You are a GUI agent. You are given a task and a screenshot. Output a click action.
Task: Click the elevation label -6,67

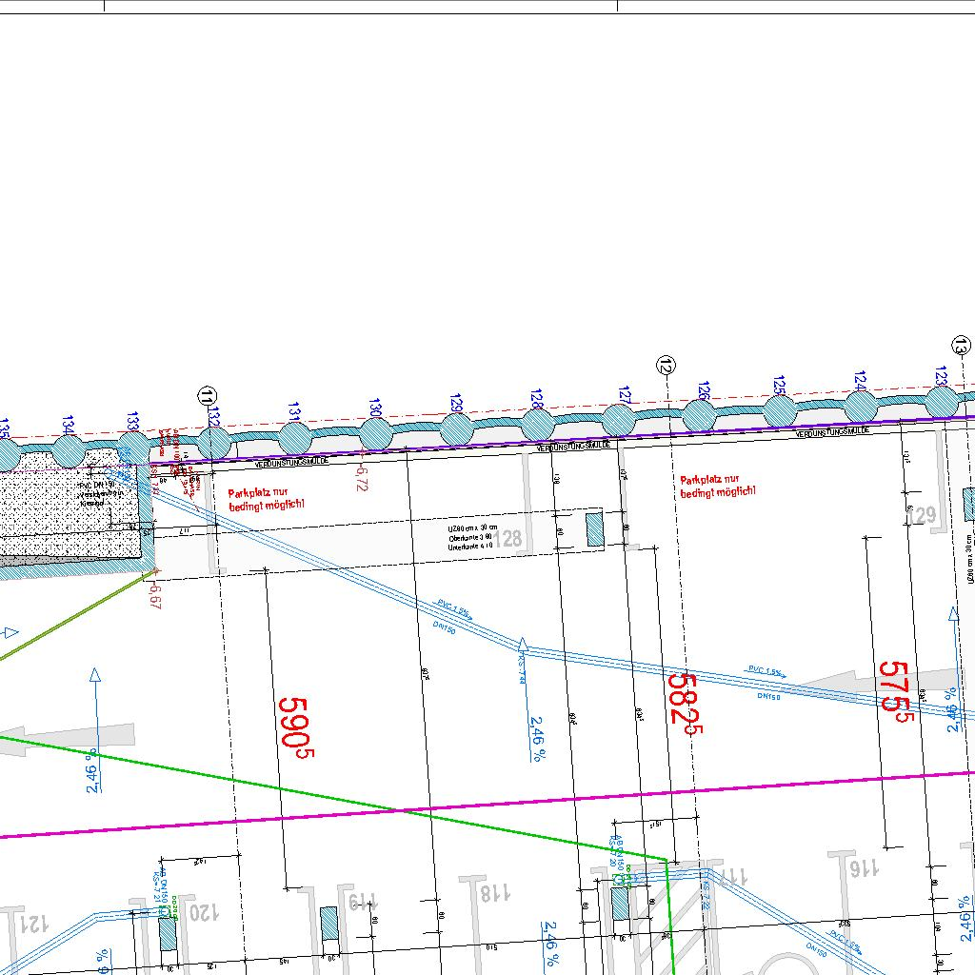click(155, 591)
